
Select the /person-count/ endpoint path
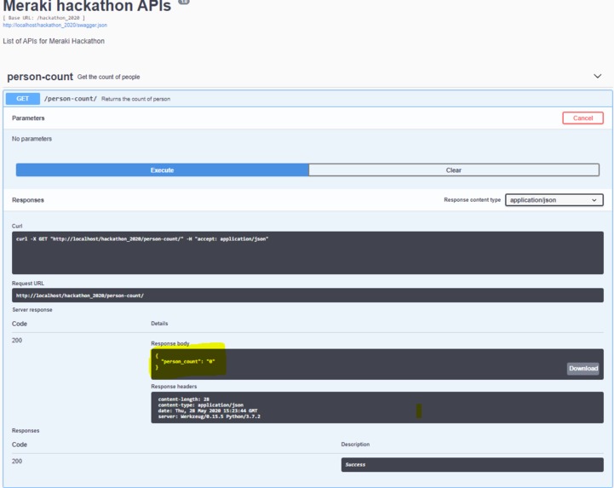[x=70, y=99]
